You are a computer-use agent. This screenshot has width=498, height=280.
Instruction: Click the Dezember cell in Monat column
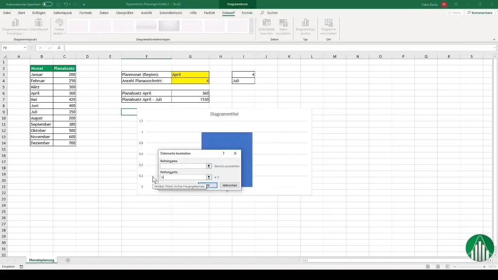point(42,143)
